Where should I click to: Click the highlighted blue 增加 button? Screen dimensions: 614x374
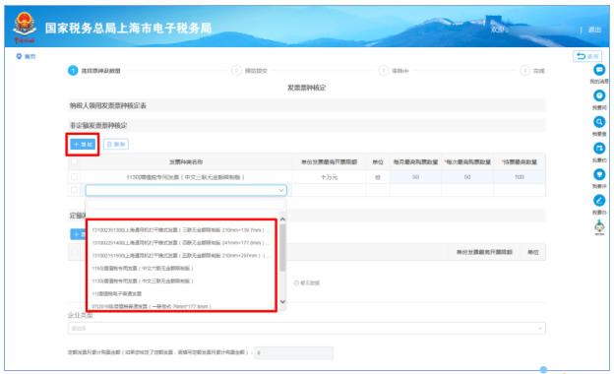[x=83, y=144]
